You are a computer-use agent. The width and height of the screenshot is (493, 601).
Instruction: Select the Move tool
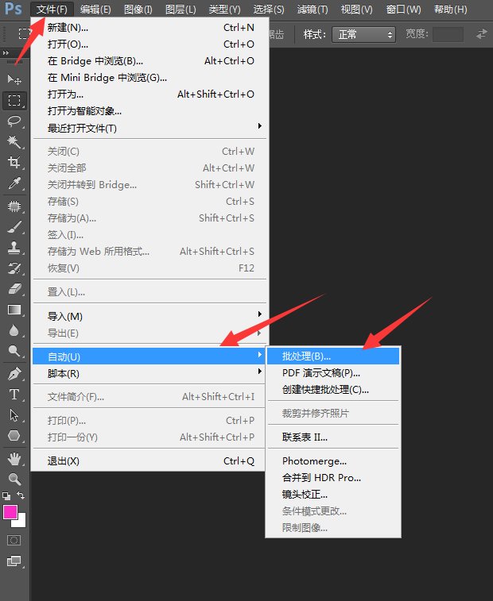point(14,79)
